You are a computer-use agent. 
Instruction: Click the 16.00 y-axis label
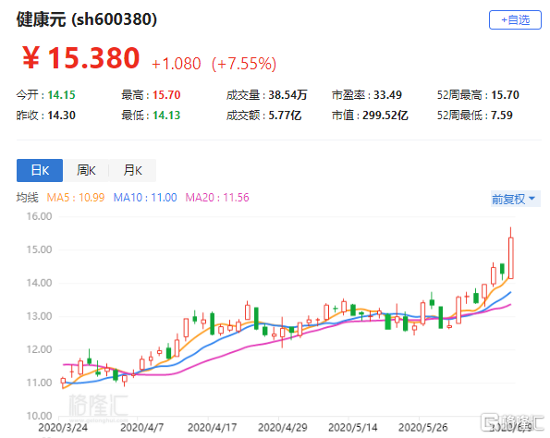pyautogui.click(x=39, y=216)
